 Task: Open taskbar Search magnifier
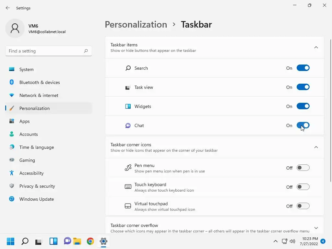[25, 241]
